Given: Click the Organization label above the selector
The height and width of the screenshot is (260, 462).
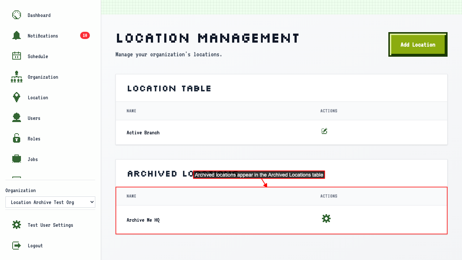Looking at the screenshot, I should pos(21,190).
